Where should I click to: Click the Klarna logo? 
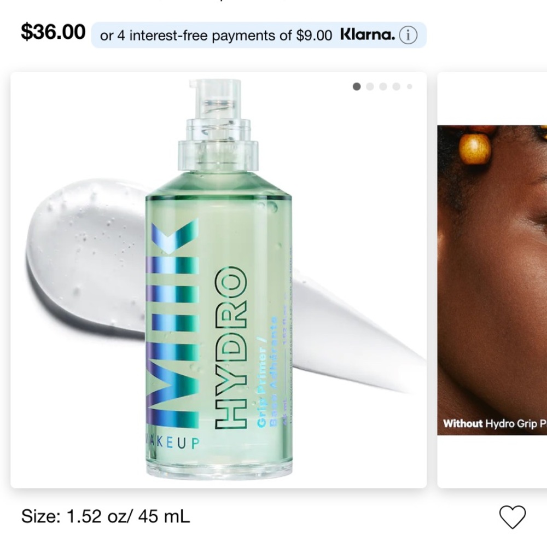[x=368, y=34]
